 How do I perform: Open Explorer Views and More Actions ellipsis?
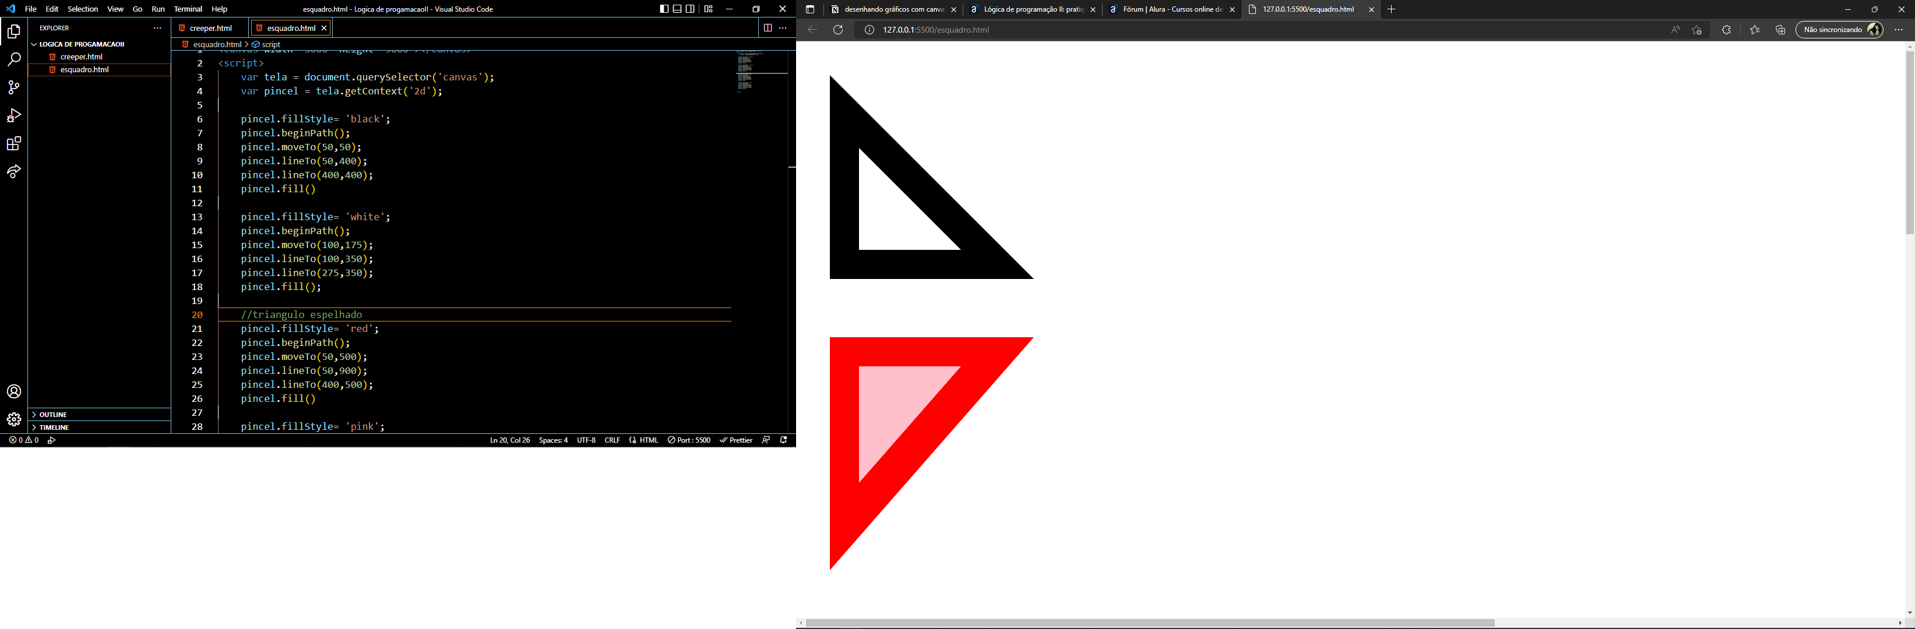[x=157, y=28]
